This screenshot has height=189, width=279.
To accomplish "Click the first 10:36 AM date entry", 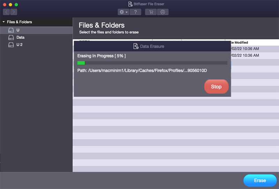I will [x=245, y=49].
